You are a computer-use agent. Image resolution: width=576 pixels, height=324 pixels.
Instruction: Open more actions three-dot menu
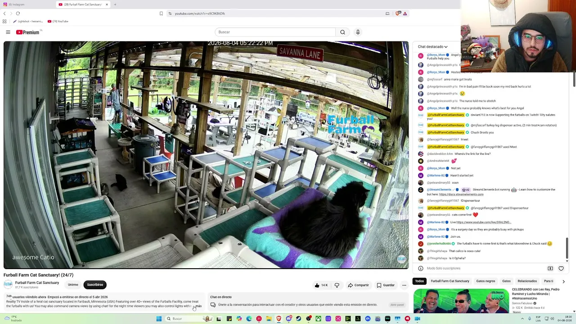point(404,285)
